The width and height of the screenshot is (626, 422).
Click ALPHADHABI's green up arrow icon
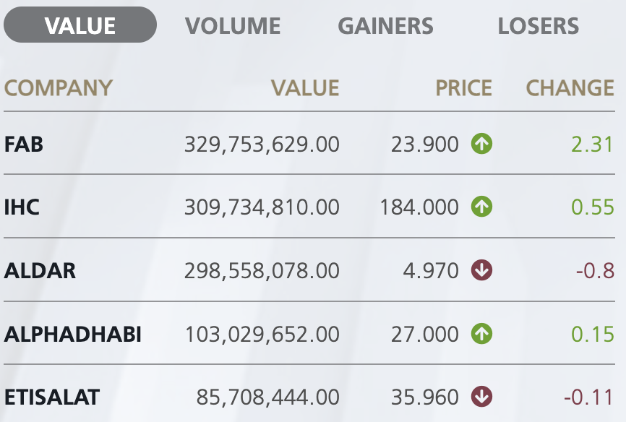coord(481,334)
